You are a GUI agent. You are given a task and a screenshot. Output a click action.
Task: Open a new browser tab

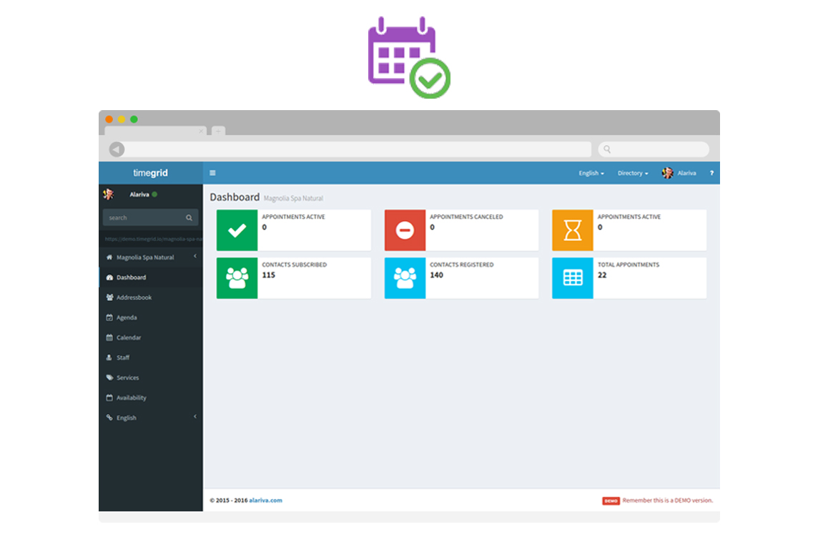coord(218,131)
